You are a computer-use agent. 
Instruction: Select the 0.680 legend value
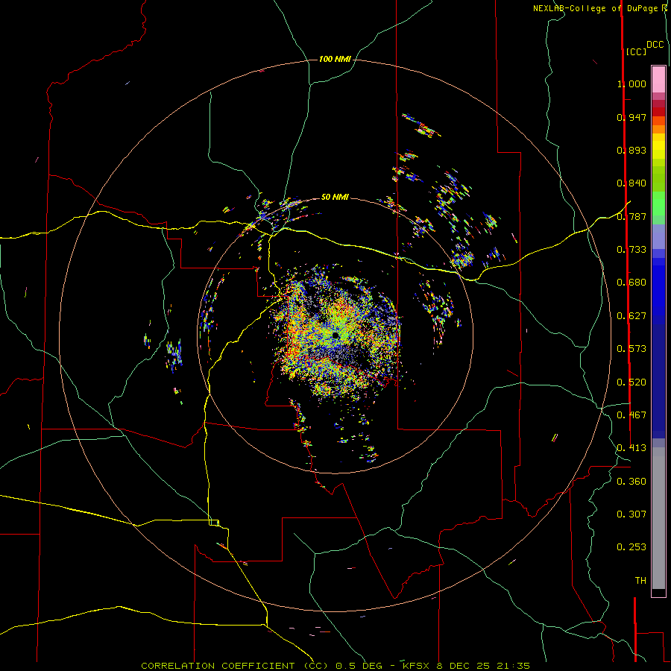click(631, 283)
